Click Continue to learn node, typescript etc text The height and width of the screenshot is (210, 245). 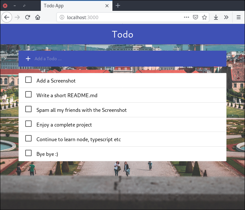pos(79,139)
